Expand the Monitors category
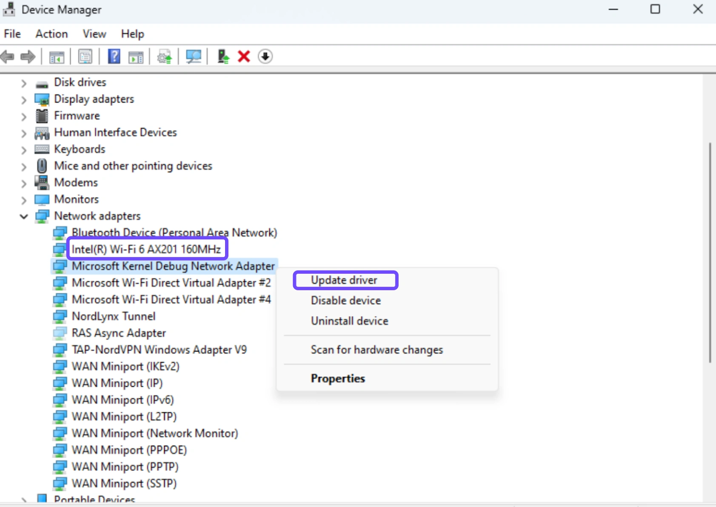 click(x=24, y=200)
